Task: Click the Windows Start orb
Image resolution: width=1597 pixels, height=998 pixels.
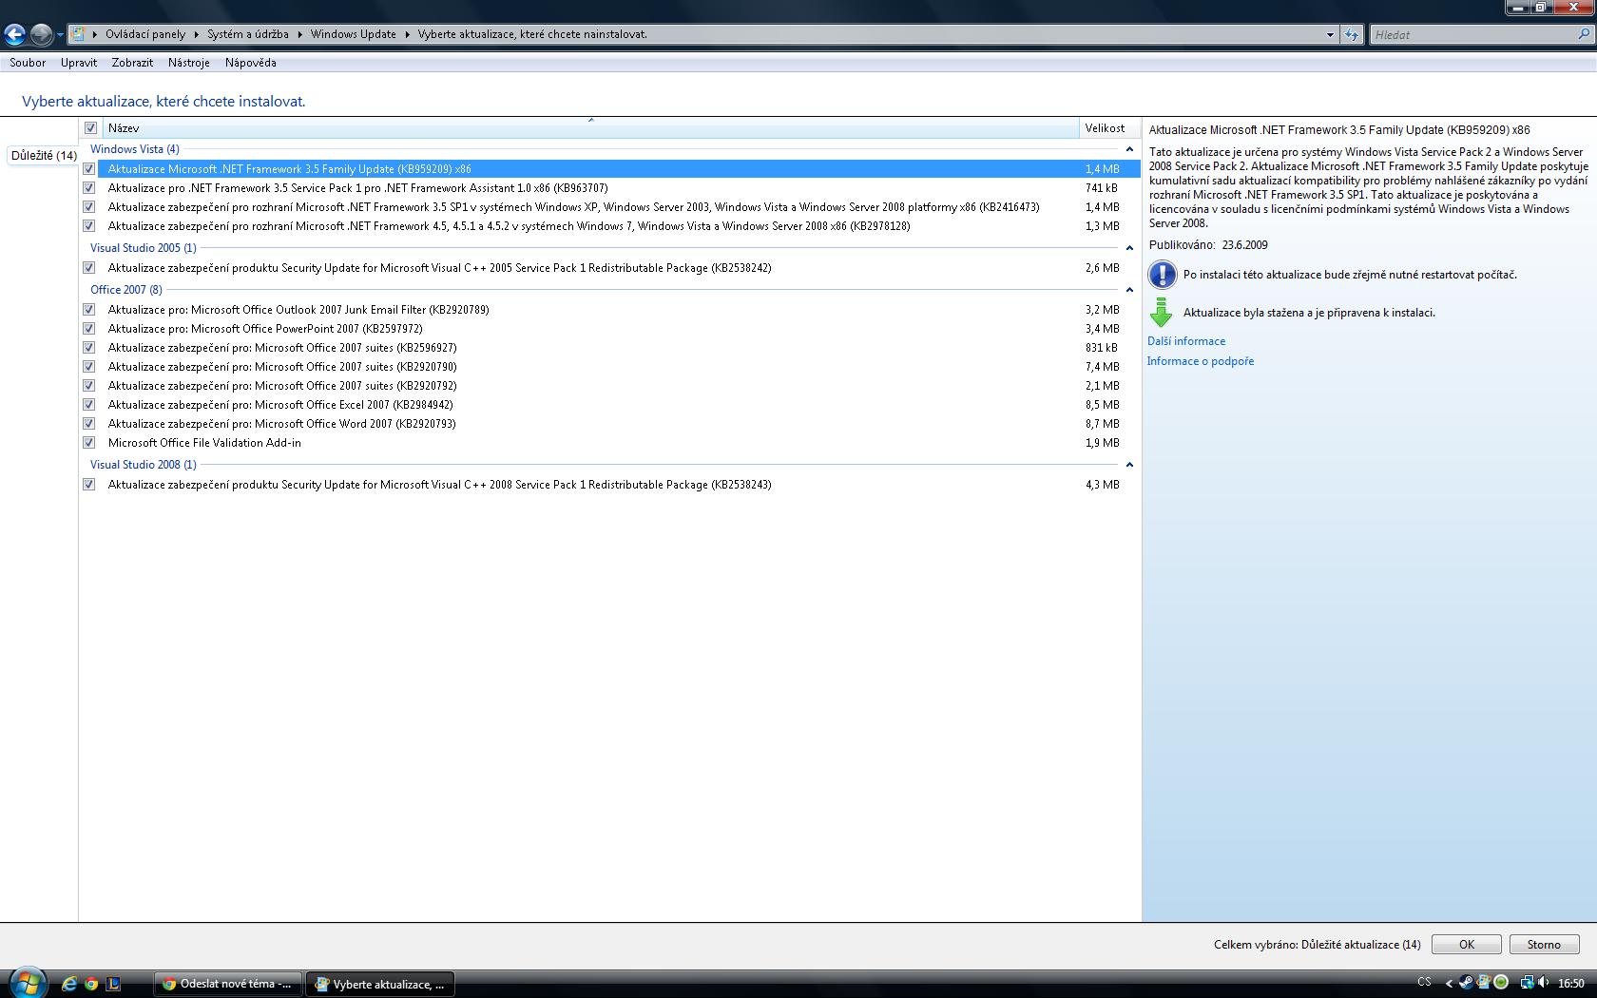Action: coord(27,983)
